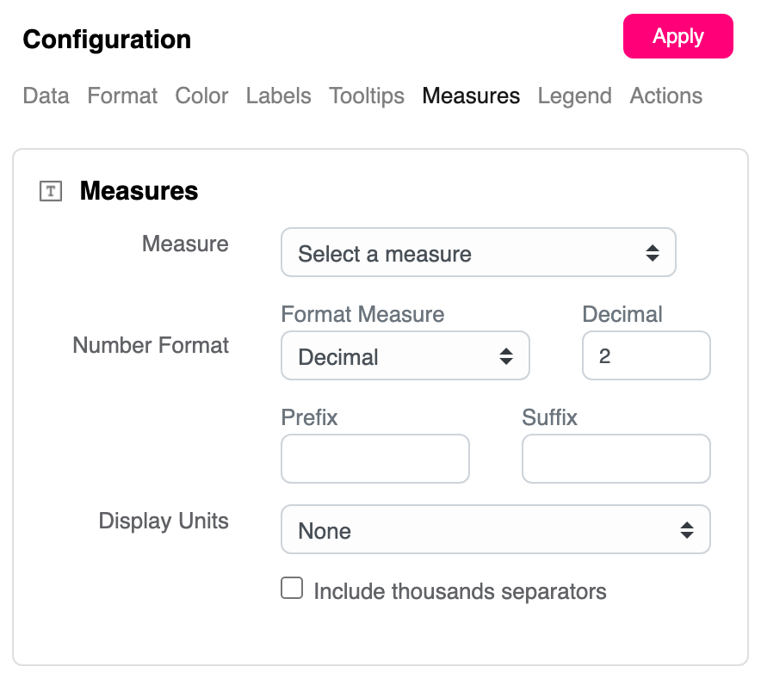
Task: Open the Legend tab
Action: tap(574, 96)
